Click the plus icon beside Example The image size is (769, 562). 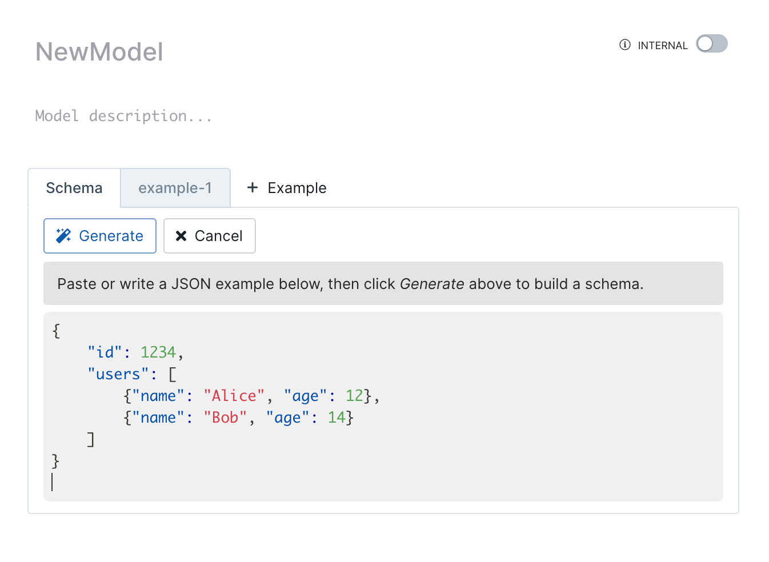(x=253, y=187)
